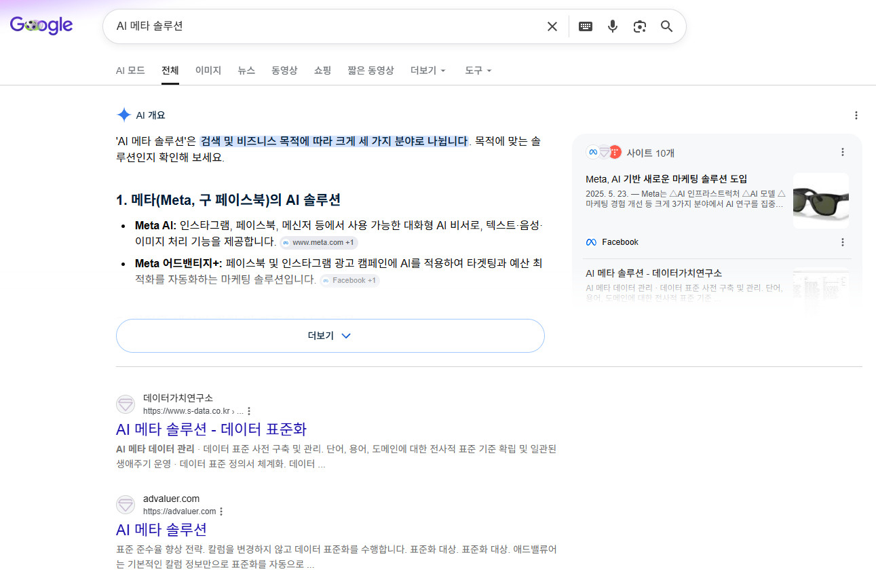Switch to the 동영상 tab

(x=284, y=71)
